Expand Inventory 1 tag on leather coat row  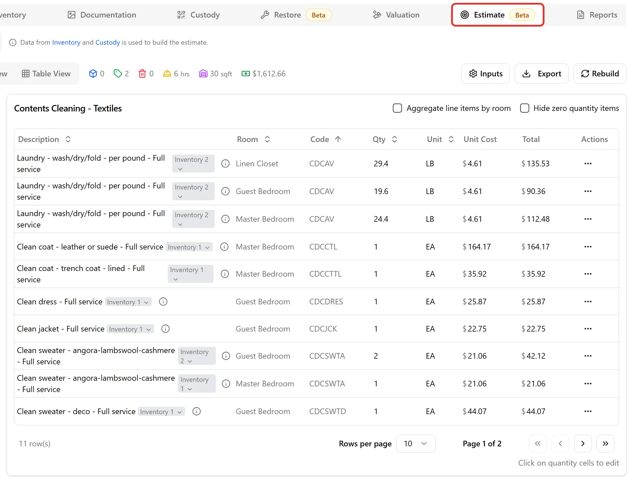pyautogui.click(x=189, y=247)
